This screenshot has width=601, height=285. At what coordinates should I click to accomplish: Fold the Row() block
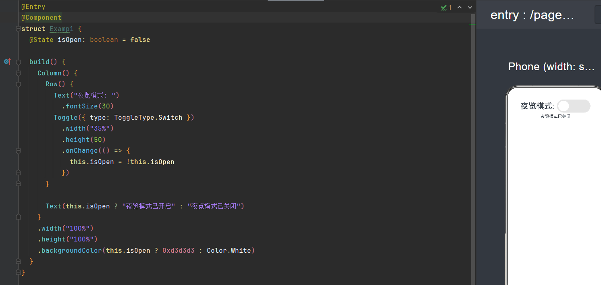pos(18,84)
